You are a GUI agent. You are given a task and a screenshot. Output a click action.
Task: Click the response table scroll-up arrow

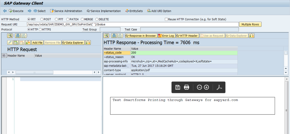286,68
